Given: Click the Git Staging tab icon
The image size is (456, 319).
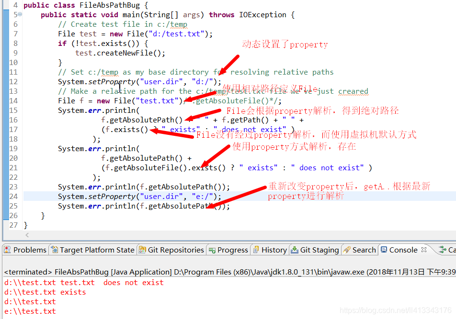Looking at the screenshot, I should (295, 250).
